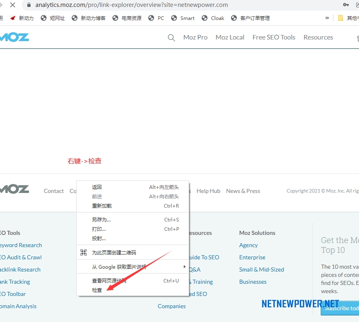Viewport: 359px width, 322px height.
Task: Choose 返回 from the context menu
Action: [x=132, y=187]
